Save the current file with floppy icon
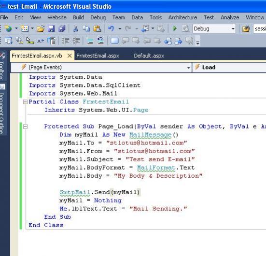The height and width of the screenshot is (256, 266). pyautogui.click(x=51, y=28)
